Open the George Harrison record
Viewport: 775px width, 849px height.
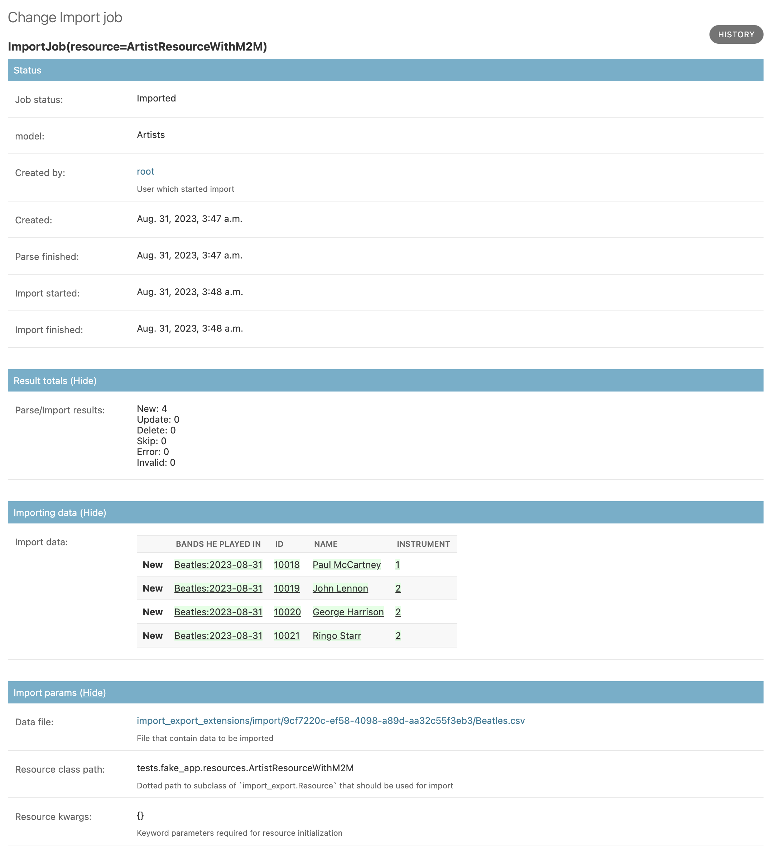[x=348, y=612]
